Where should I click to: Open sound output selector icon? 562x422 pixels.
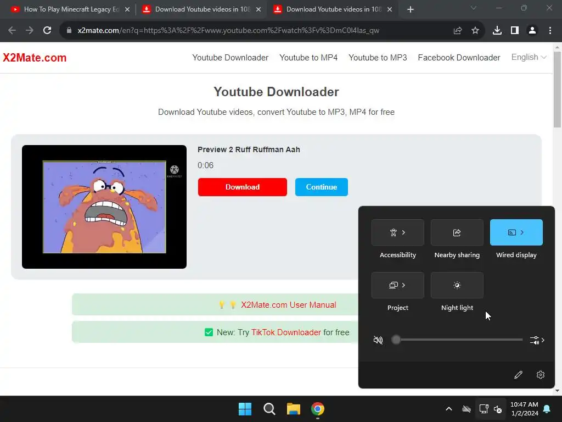pyautogui.click(x=537, y=340)
